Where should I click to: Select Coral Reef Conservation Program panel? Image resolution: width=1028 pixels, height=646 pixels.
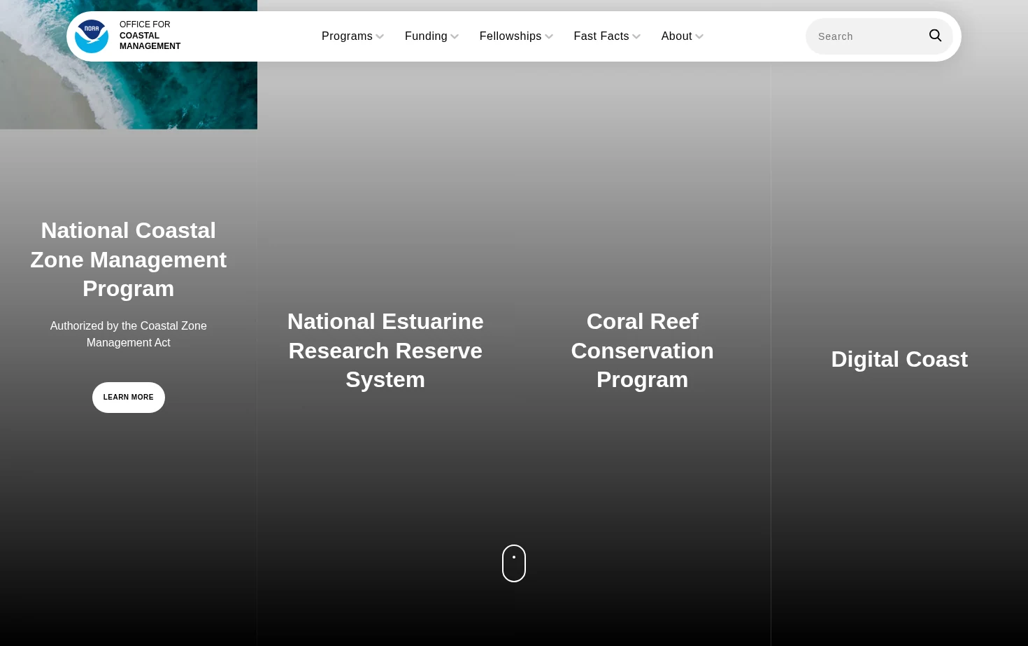click(642, 351)
